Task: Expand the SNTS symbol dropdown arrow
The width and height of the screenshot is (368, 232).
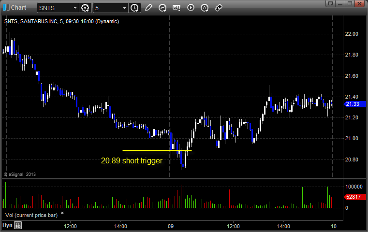Action: [75, 8]
